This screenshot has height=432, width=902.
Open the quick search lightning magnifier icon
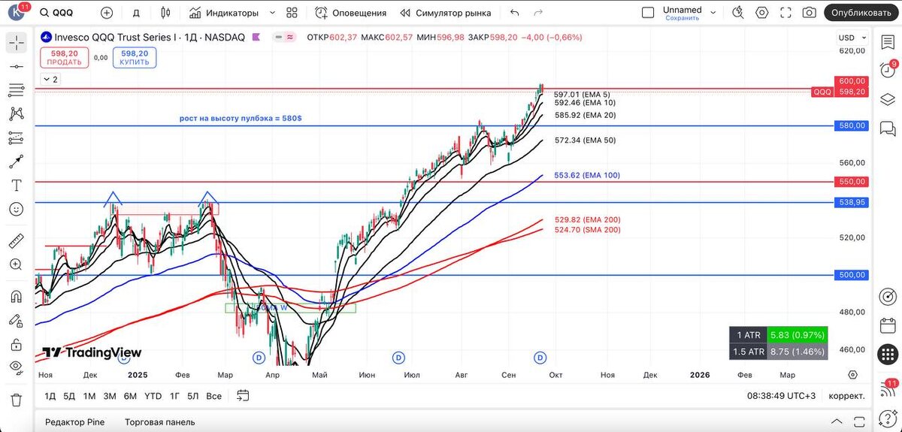[x=739, y=13]
